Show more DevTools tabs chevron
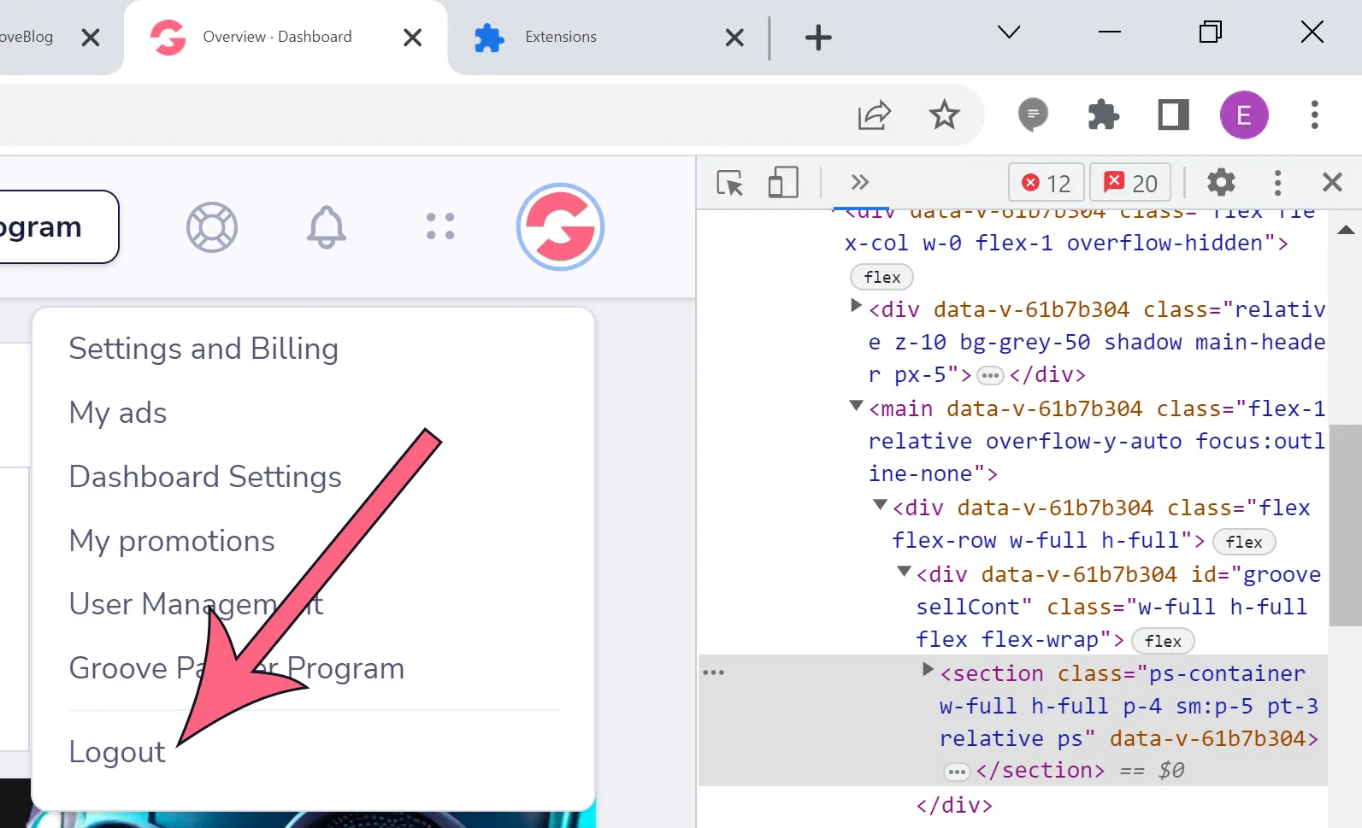Viewport: 1362px width, 828px height. 859,182
